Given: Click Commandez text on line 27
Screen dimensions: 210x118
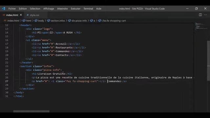Looking at the screenshot, I should click(114, 81).
